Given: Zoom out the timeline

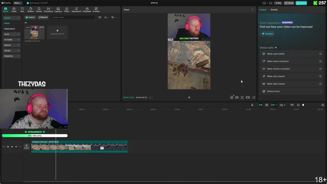Looking at the screenshot, I should click(x=298, y=105).
